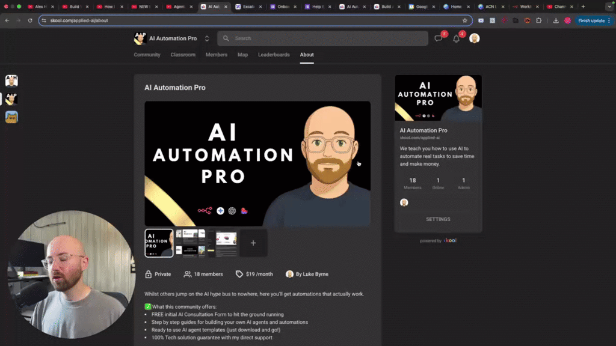Close the Onboarding browser tab
616x346 pixels.
[x=295, y=7]
